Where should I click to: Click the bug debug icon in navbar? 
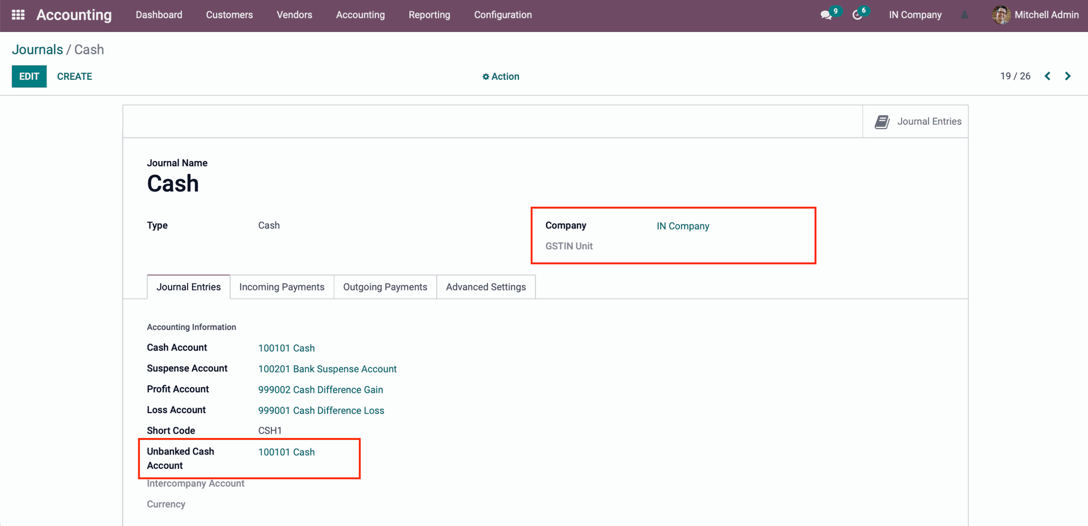click(964, 15)
